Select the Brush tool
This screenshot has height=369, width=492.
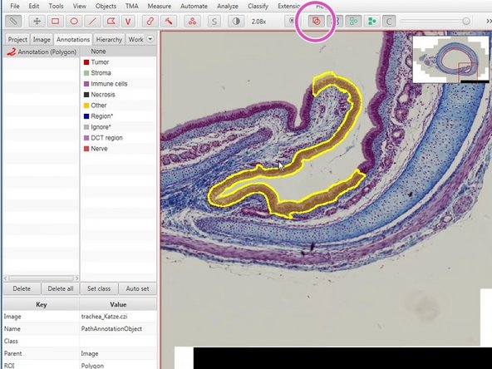150,22
